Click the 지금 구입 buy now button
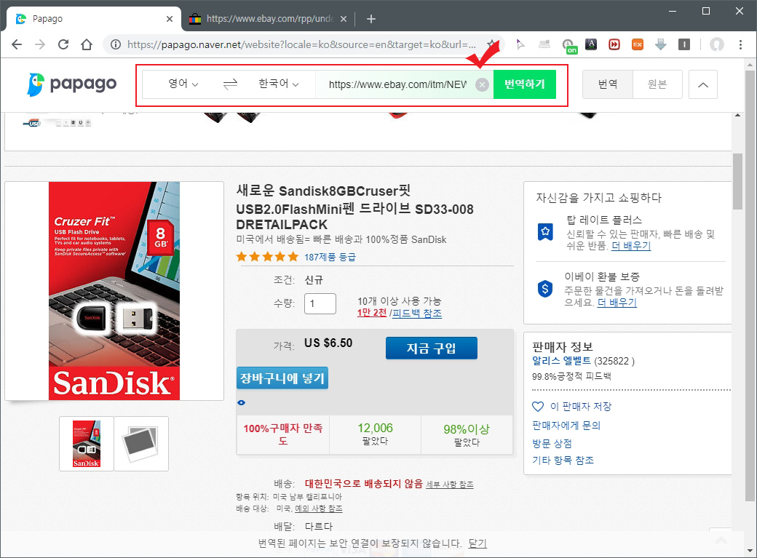This screenshot has height=558, width=757. pyautogui.click(x=431, y=348)
